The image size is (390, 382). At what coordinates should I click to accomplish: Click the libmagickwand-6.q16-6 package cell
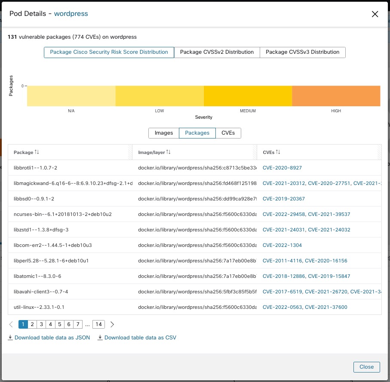(70, 183)
